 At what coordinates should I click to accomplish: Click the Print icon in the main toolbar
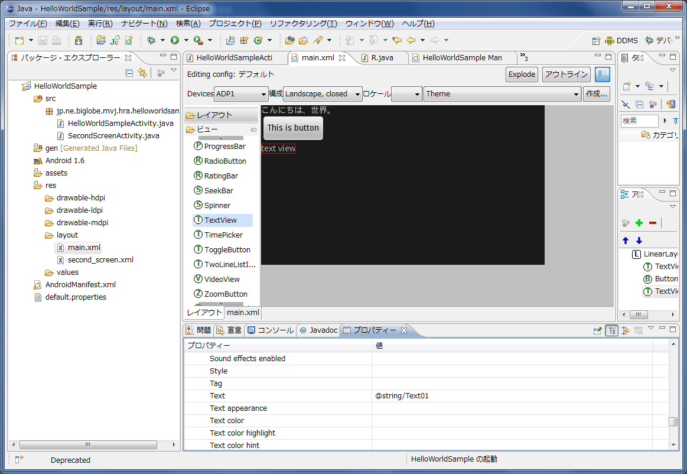tap(57, 40)
